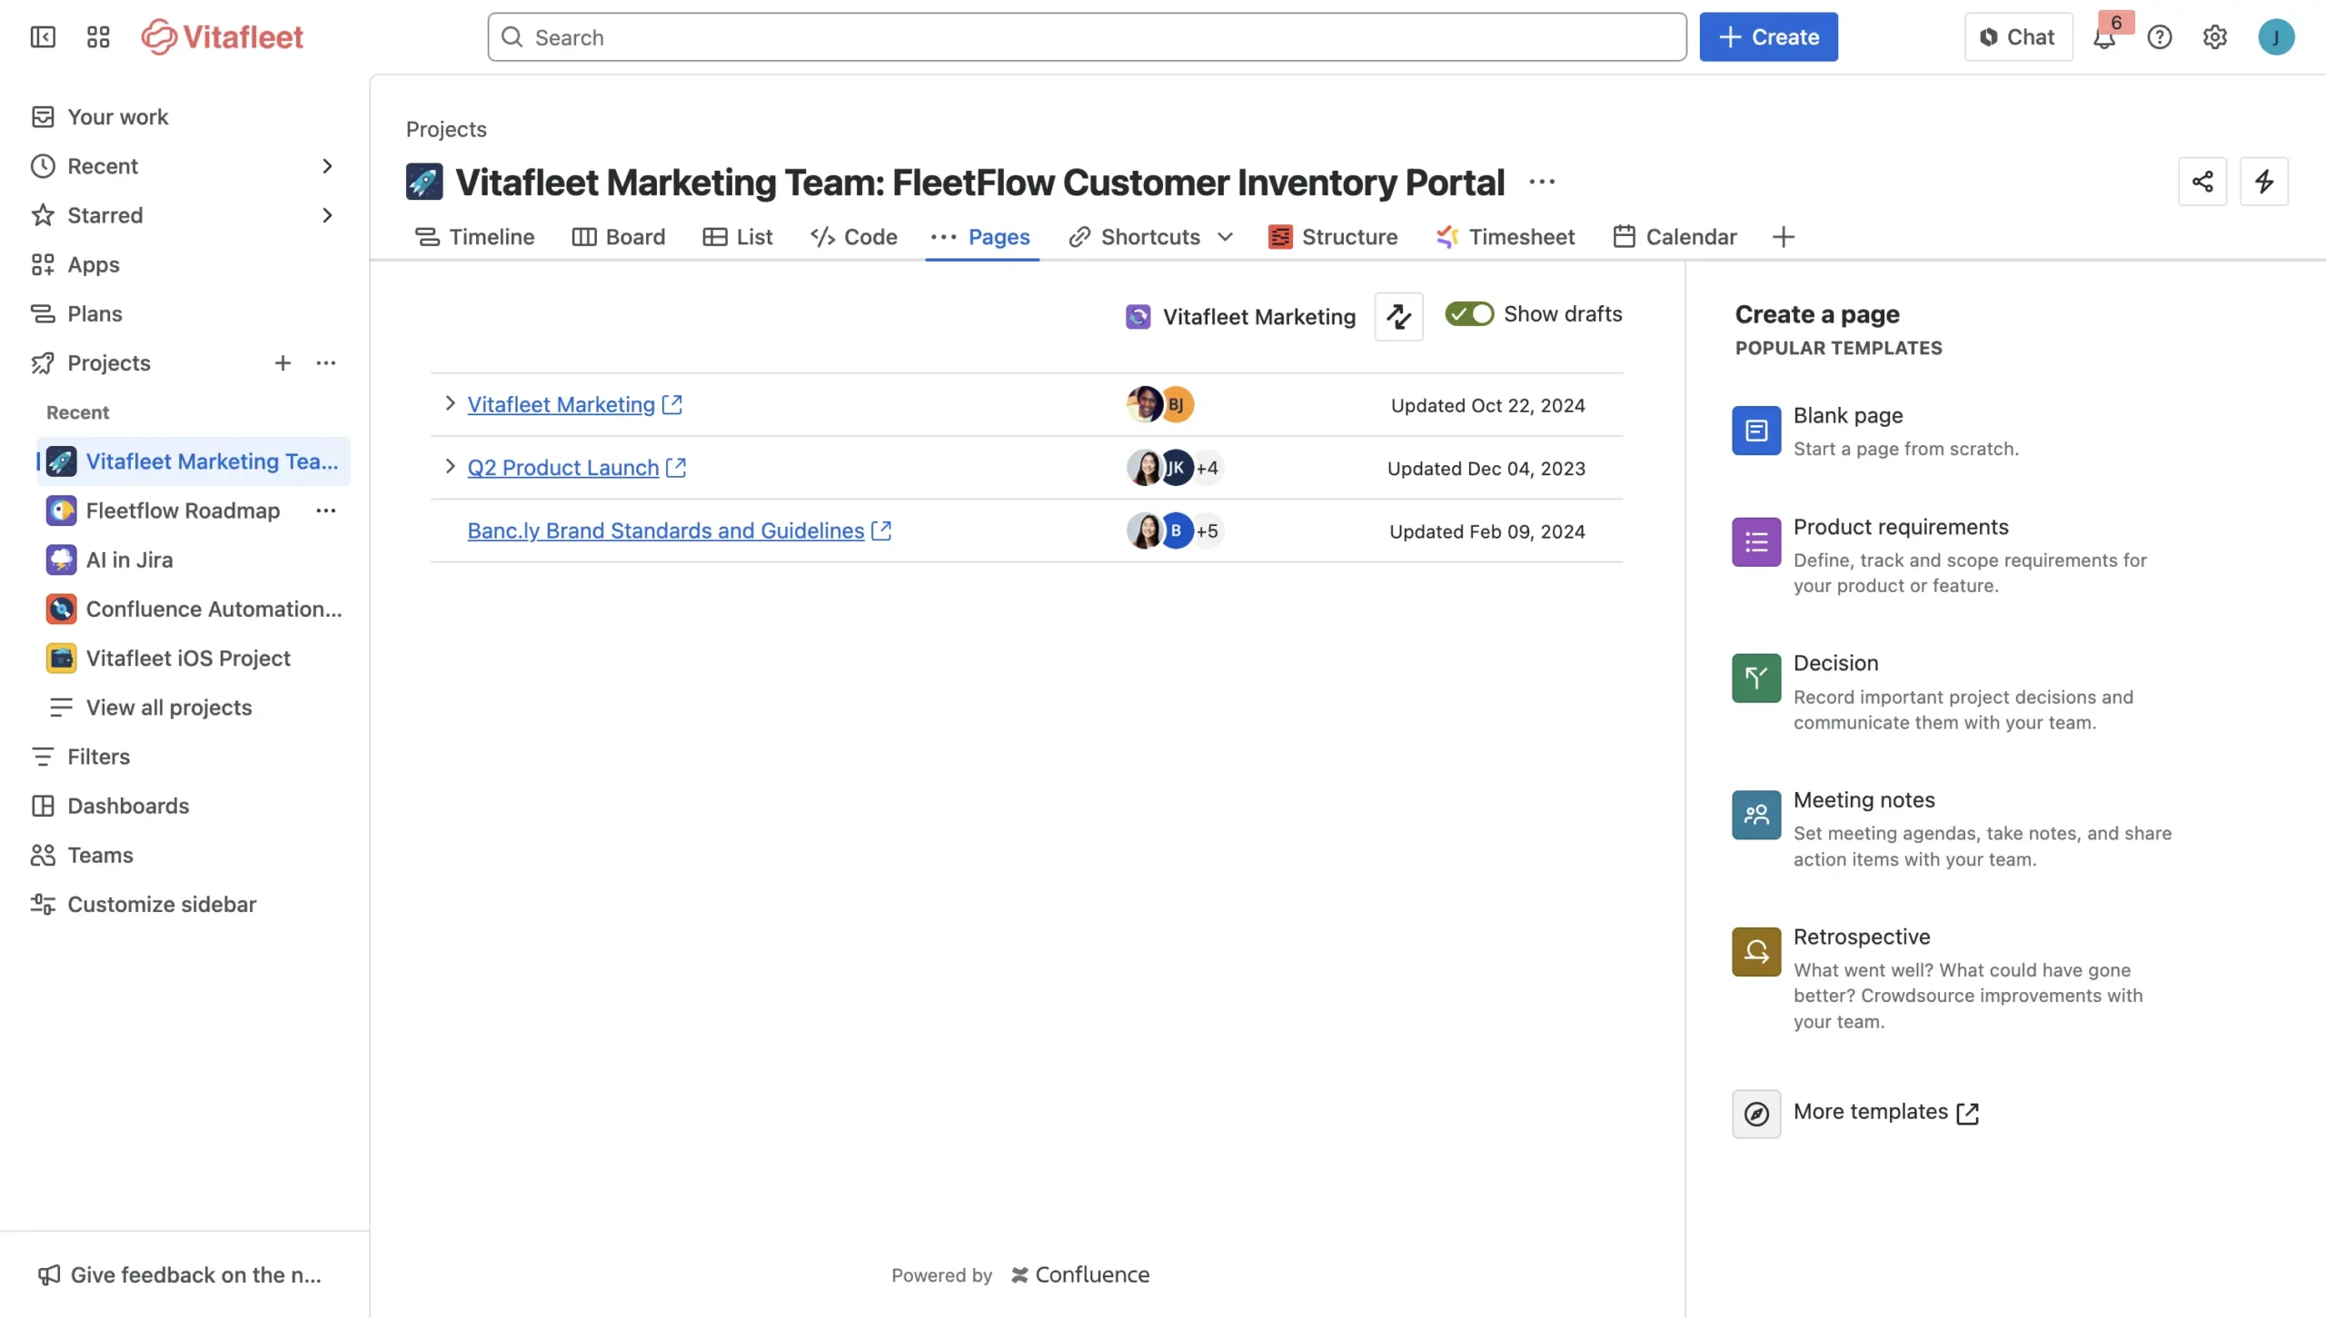Switch to the Code tab

point(854,237)
